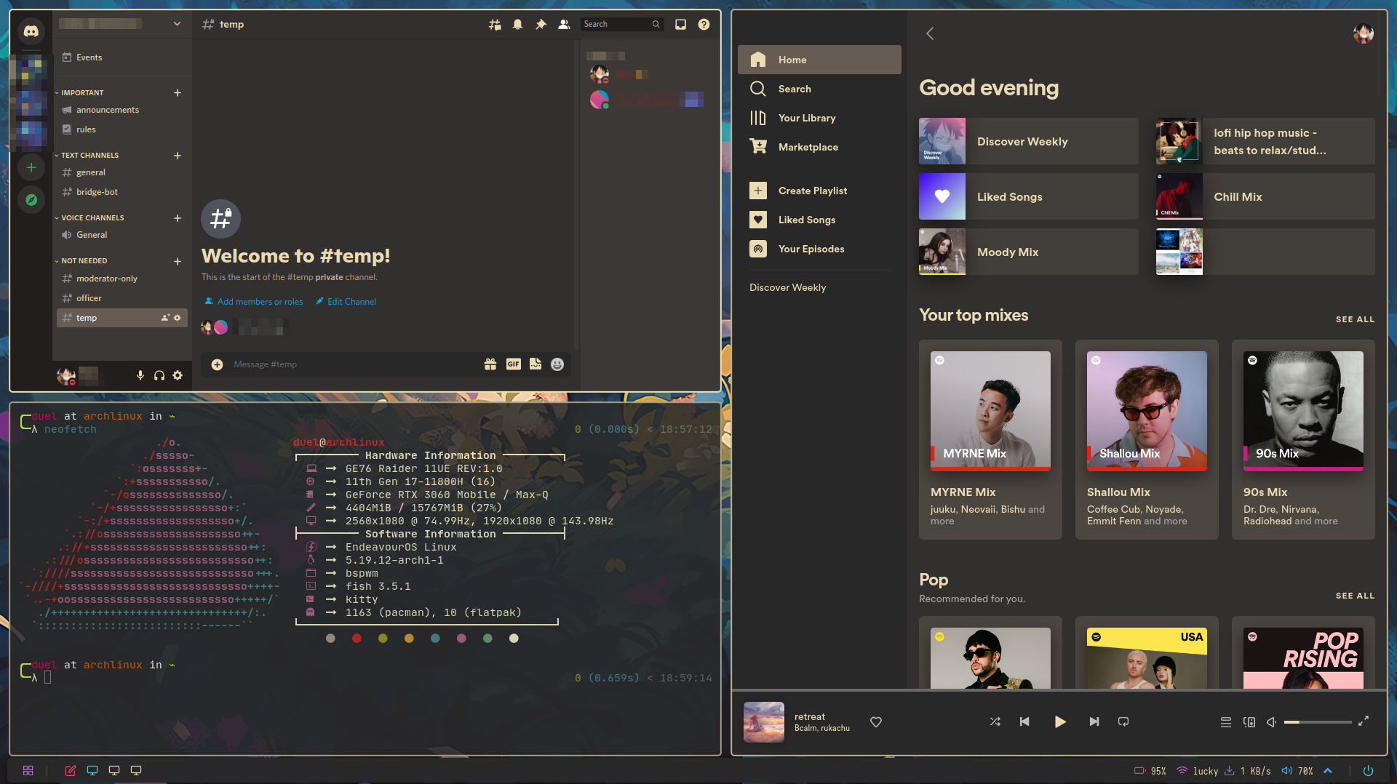
Task: Add a server with the green plus
Action: coord(31,168)
